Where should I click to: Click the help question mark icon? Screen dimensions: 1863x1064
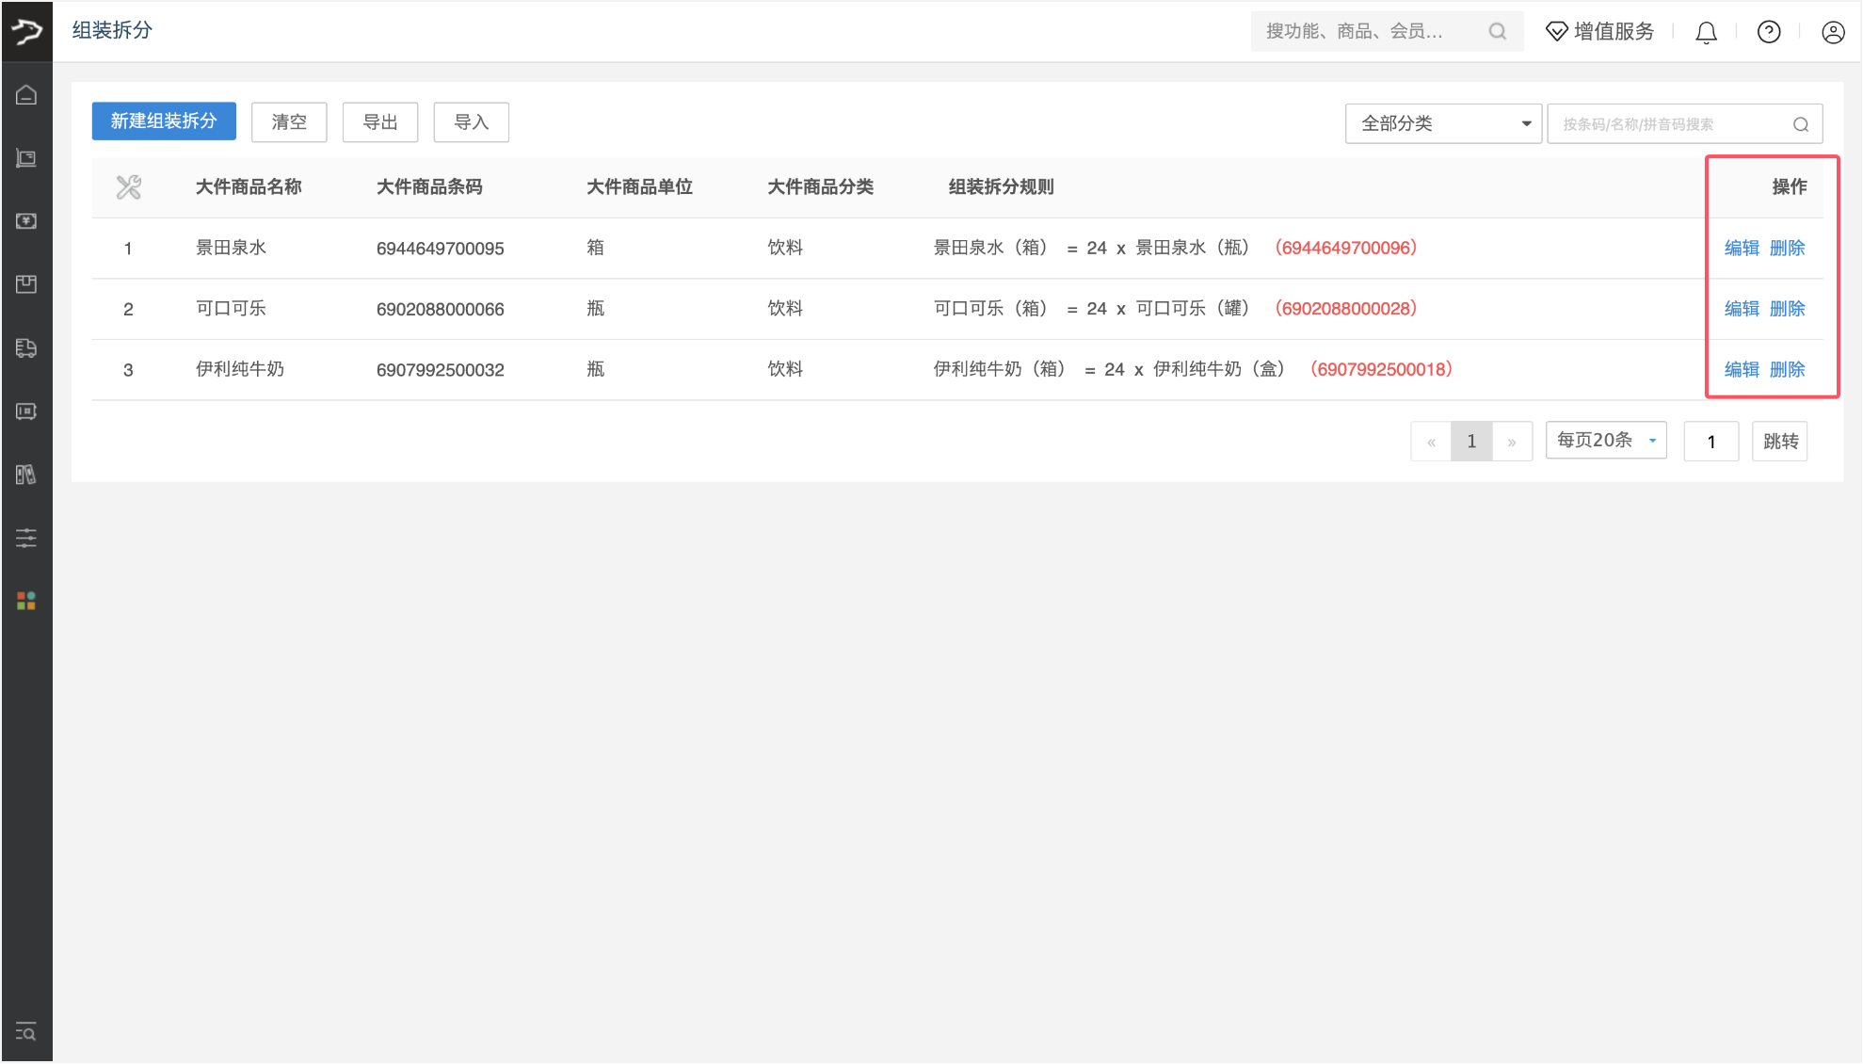tap(1769, 33)
